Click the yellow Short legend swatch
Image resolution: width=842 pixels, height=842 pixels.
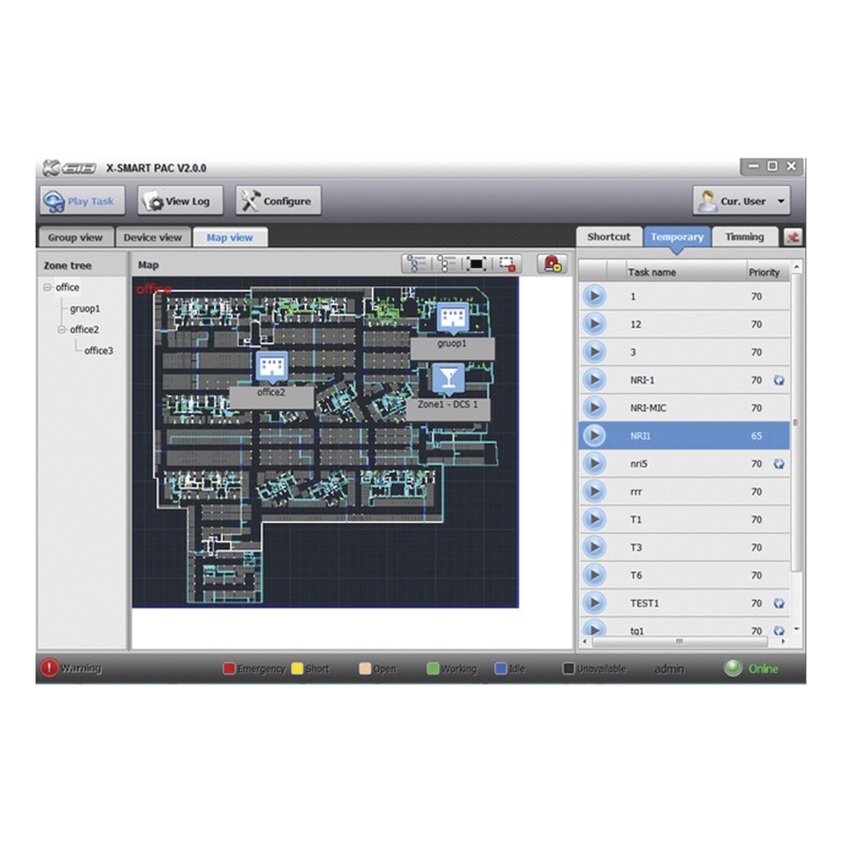297,669
